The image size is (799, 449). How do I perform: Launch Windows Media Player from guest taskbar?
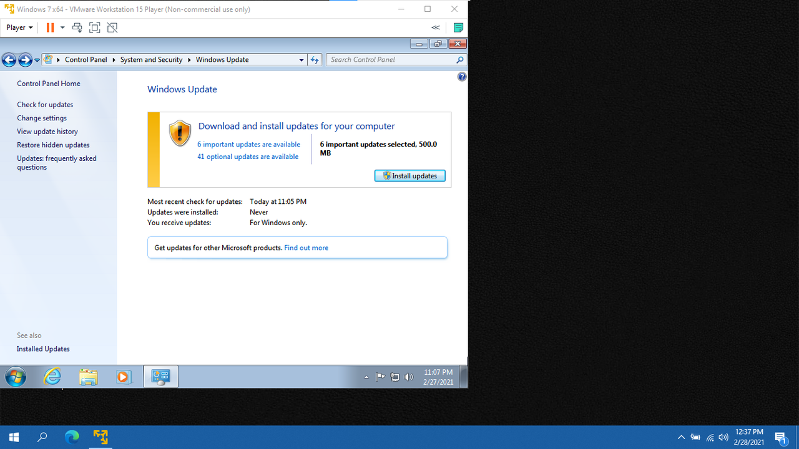[x=124, y=377]
